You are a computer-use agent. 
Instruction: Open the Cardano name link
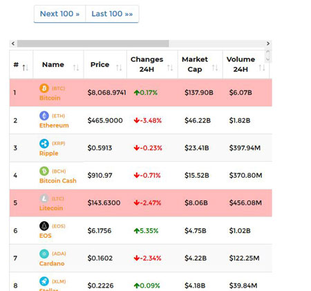[x=52, y=263]
